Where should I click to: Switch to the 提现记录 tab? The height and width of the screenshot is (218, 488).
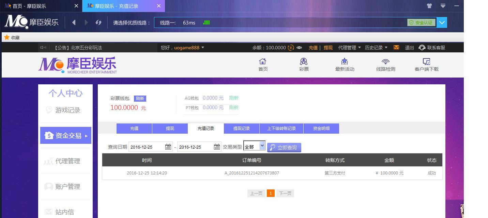point(242,128)
